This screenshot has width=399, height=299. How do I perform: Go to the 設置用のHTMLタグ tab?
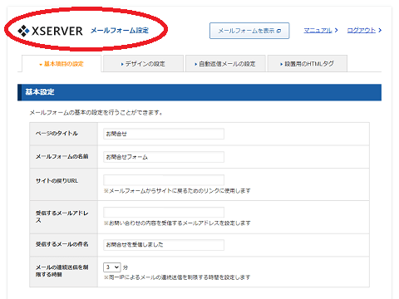307,64
